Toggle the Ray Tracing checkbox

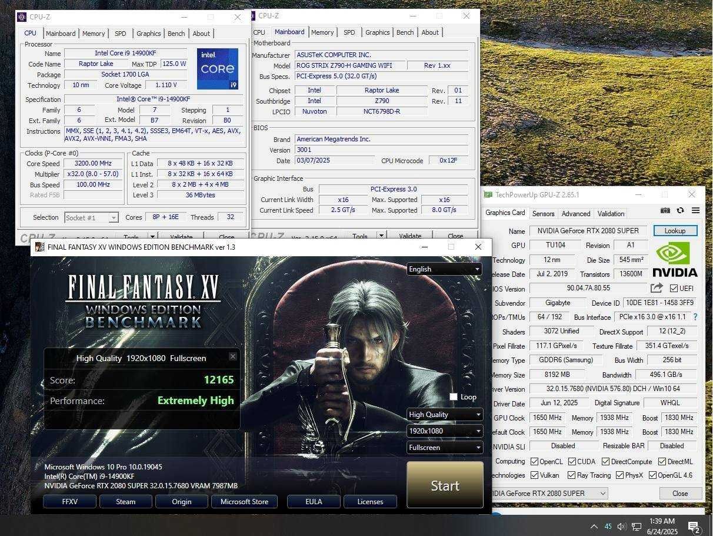tap(571, 475)
